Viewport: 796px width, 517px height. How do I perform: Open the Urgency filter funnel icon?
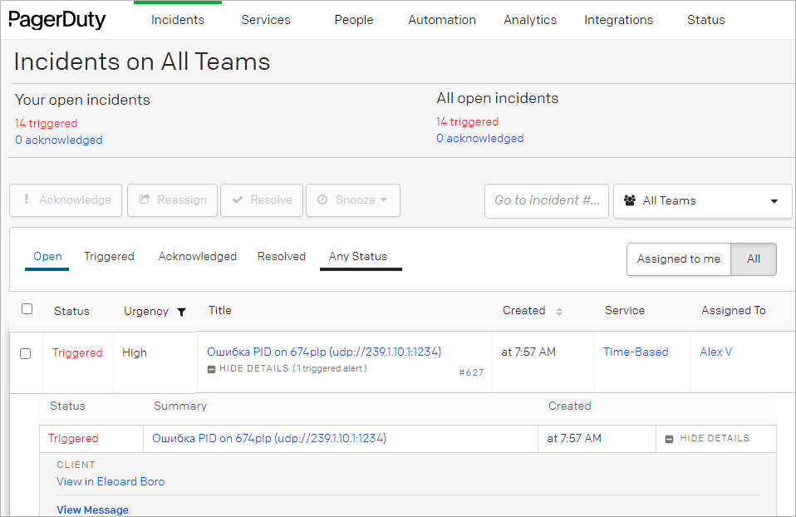pos(182,312)
